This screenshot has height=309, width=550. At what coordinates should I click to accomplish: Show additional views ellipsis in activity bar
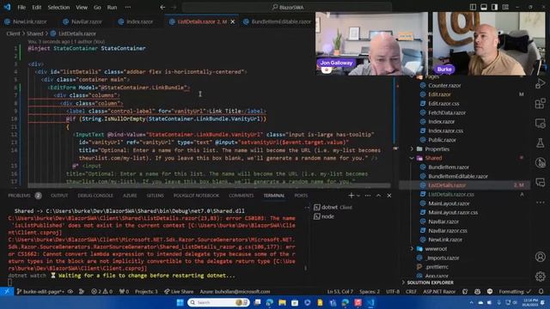point(541,203)
